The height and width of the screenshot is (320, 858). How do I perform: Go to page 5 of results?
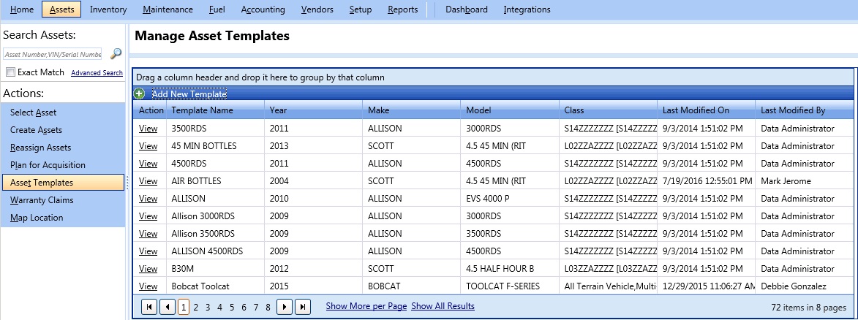[232, 307]
